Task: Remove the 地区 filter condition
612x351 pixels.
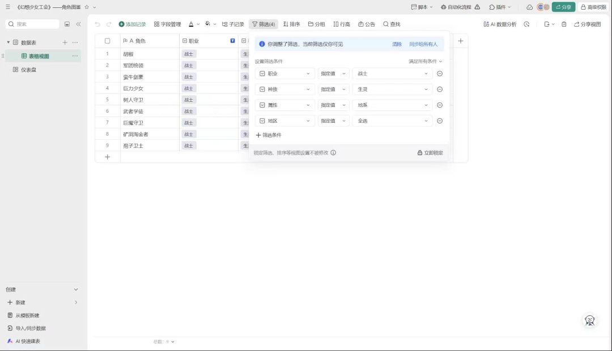Action: pos(440,121)
